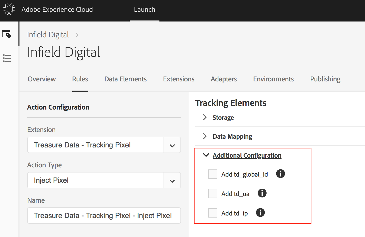Image resolution: width=365 pixels, height=237 pixels.
Task: Expand the Storage section
Action: pyautogui.click(x=205, y=117)
